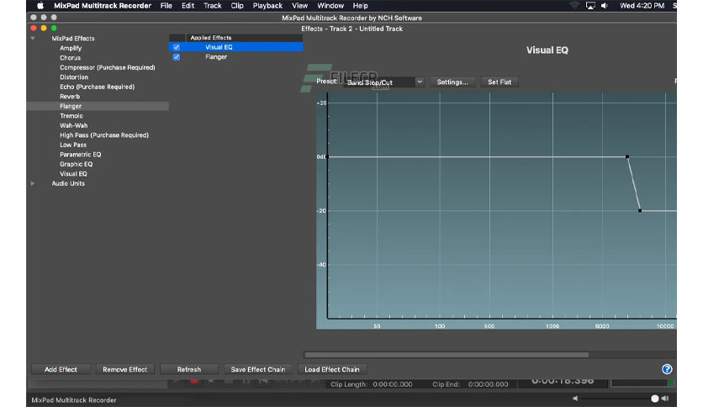
Task: Select the Visual EQ row in Applied Effects
Action: (x=235, y=47)
